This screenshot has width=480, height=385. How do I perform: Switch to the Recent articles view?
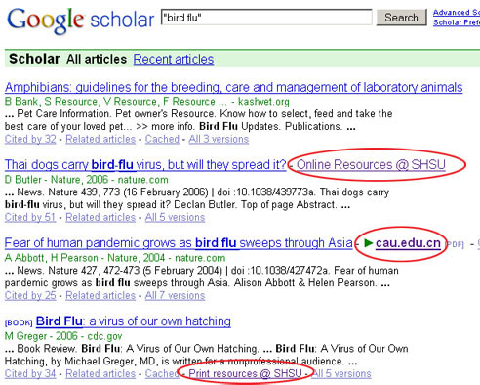click(174, 59)
